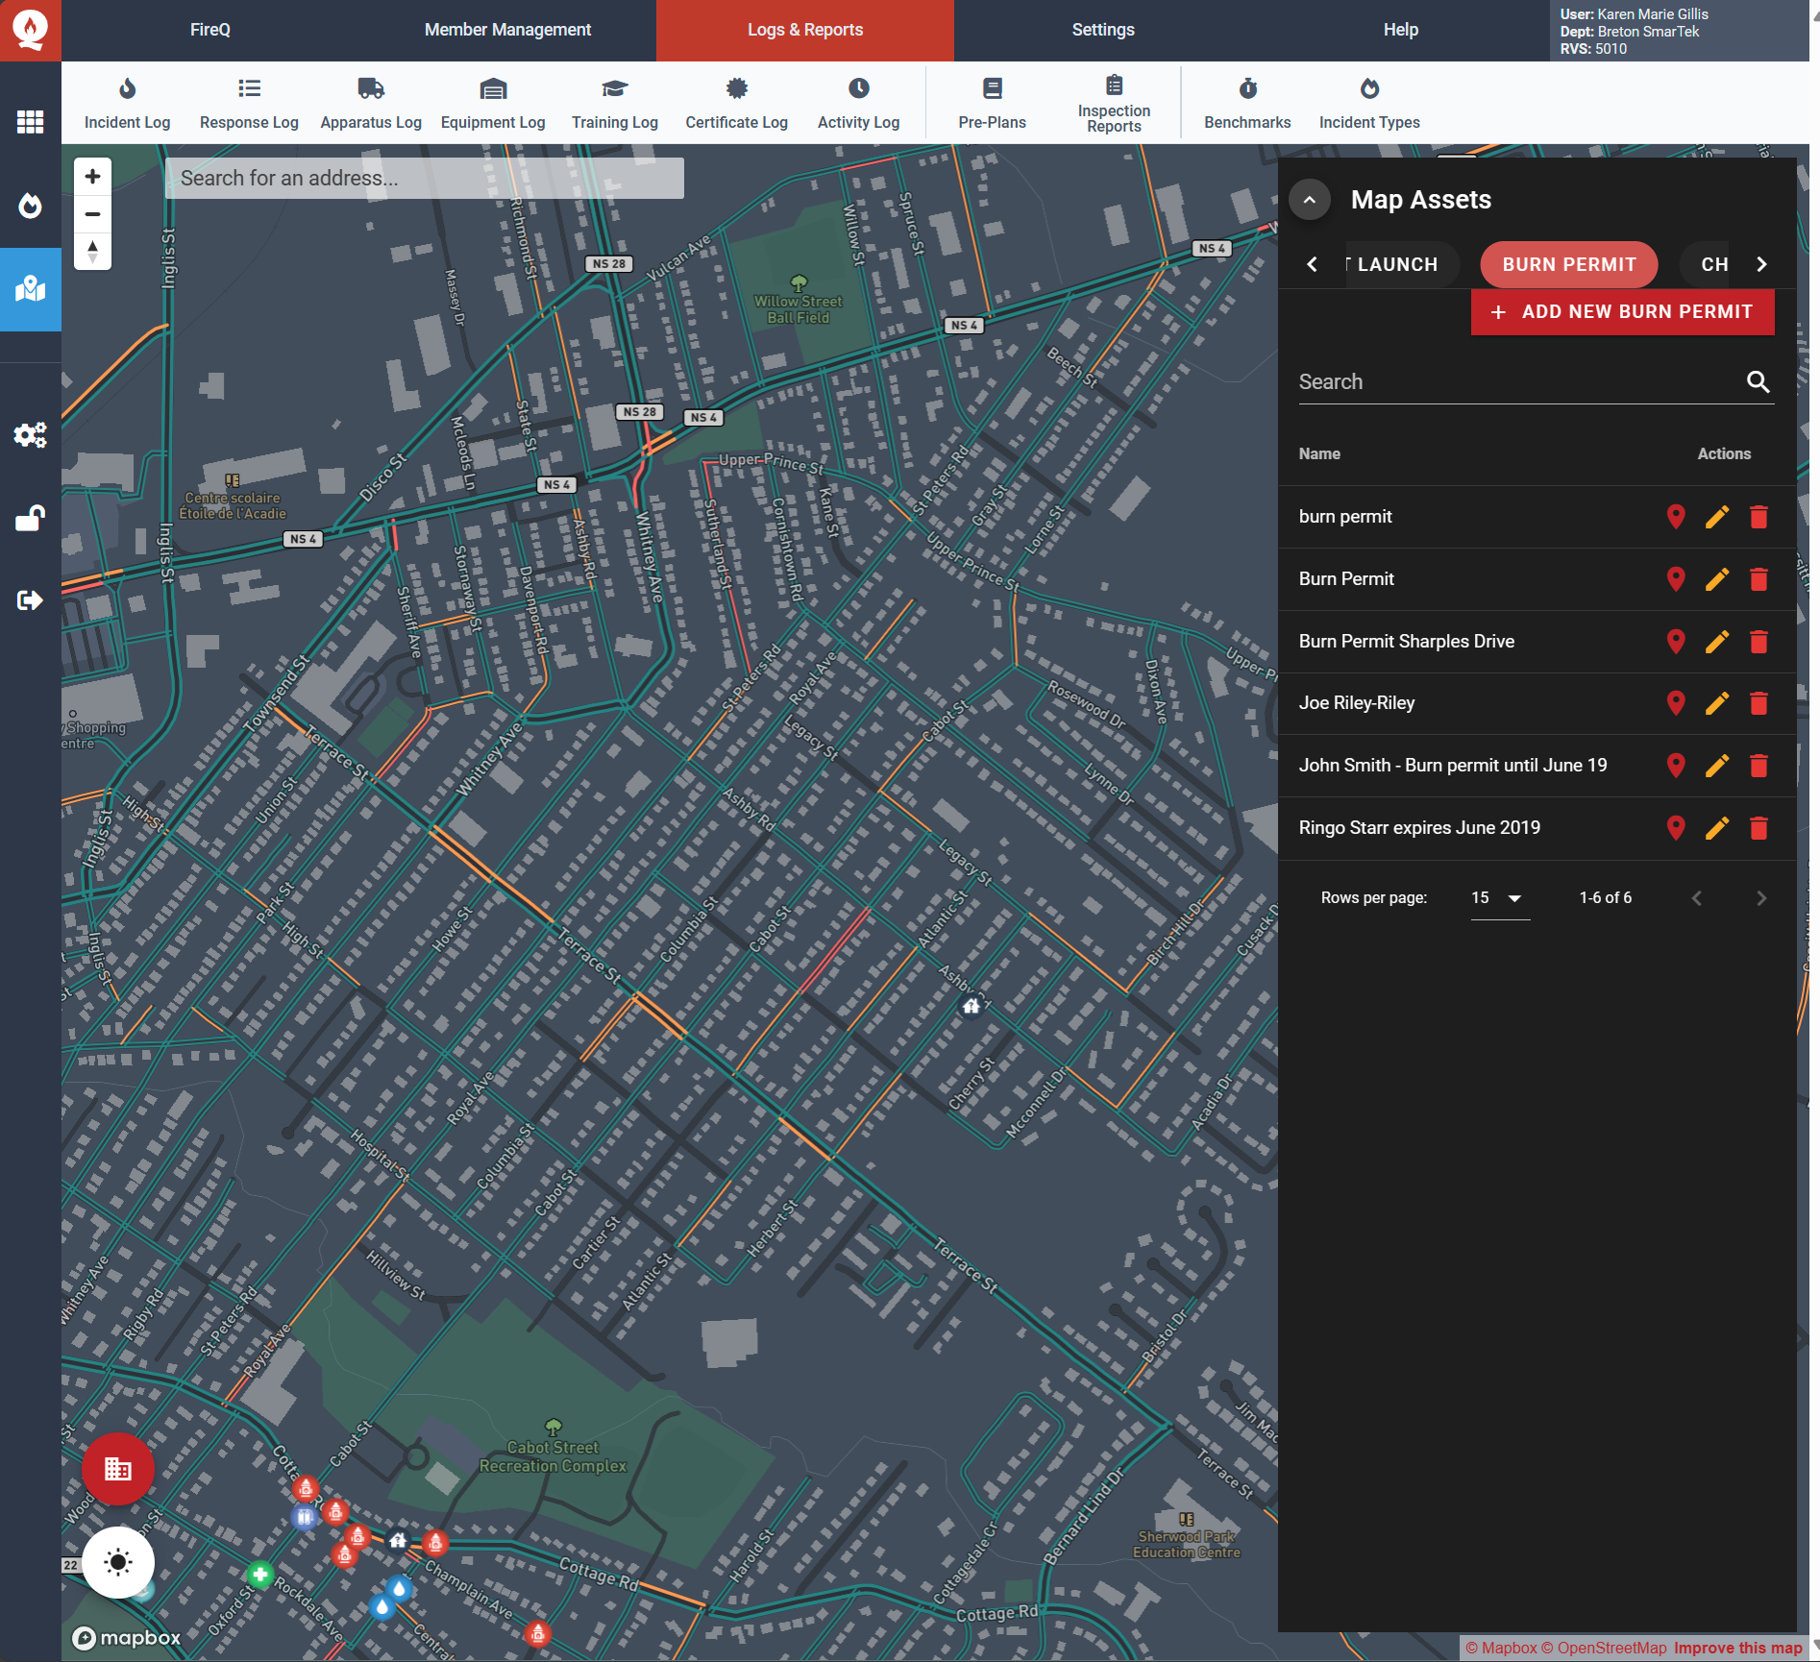The image size is (1820, 1662).
Task: Focus the address search field
Action: (x=424, y=179)
